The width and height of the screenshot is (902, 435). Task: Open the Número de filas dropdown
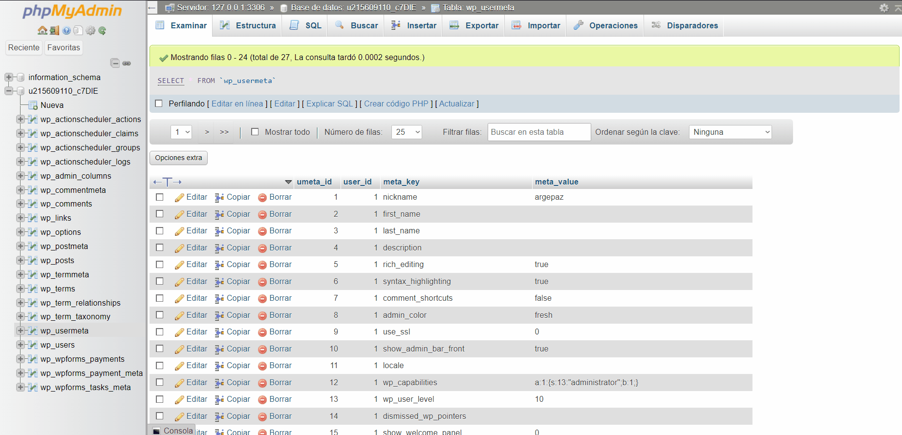pos(407,132)
